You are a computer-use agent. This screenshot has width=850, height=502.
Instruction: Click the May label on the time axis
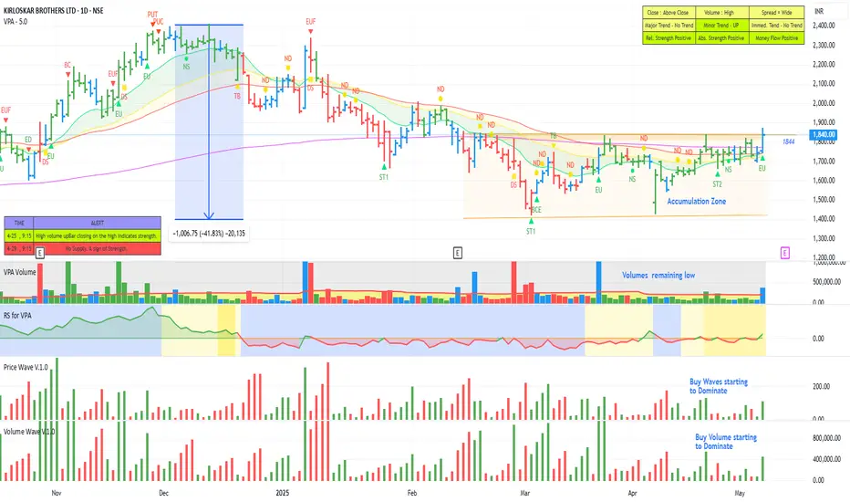point(740,493)
